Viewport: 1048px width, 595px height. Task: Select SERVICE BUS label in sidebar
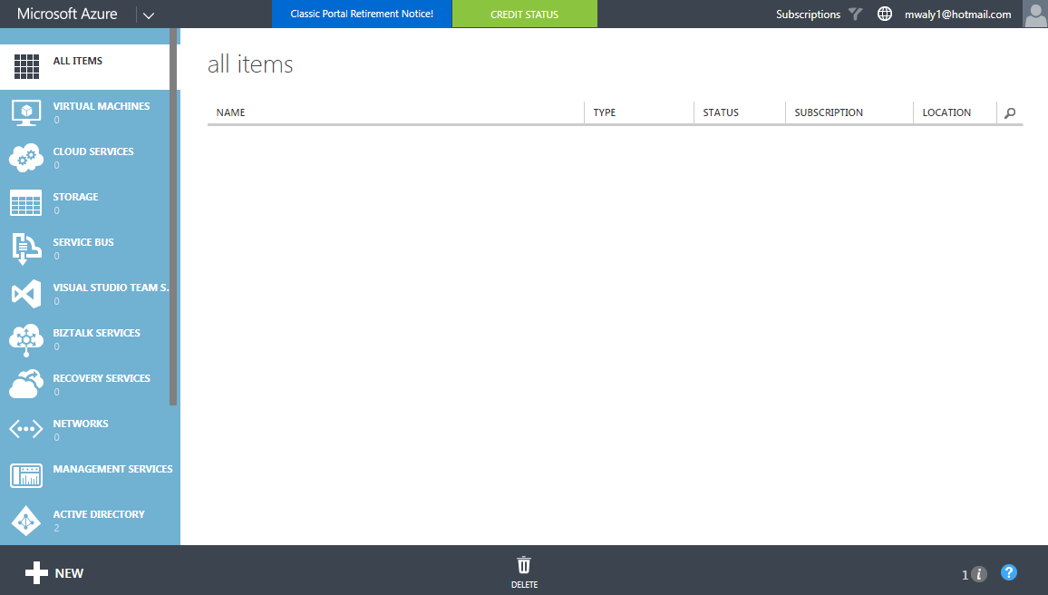point(82,243)
